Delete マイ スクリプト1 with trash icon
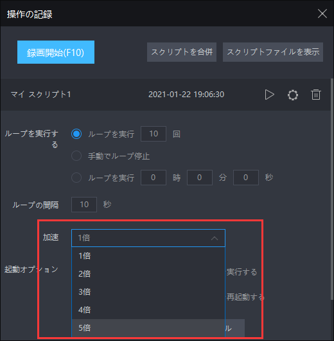 pos(316,95)
